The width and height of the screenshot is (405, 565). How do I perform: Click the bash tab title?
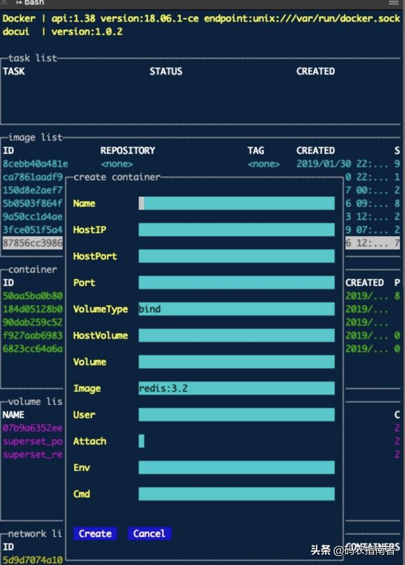pyautogui.click(x=34, y=3)
